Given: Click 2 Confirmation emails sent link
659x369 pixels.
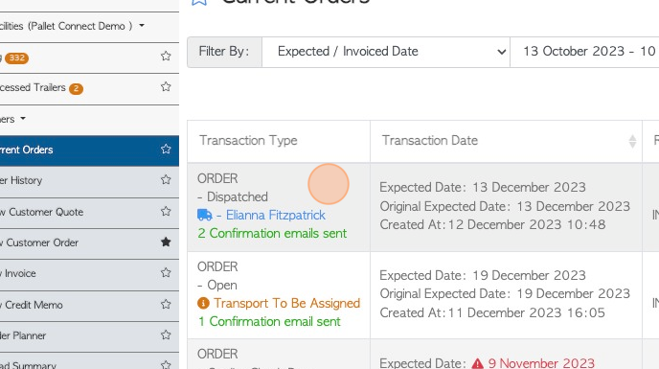Looking at the screenshot, I should pyautogui.click(x=272, y=233).
